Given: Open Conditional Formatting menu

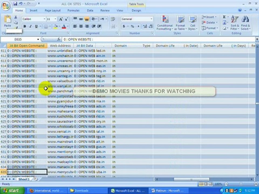Looking at the screenshot, I should click(165, 23).
